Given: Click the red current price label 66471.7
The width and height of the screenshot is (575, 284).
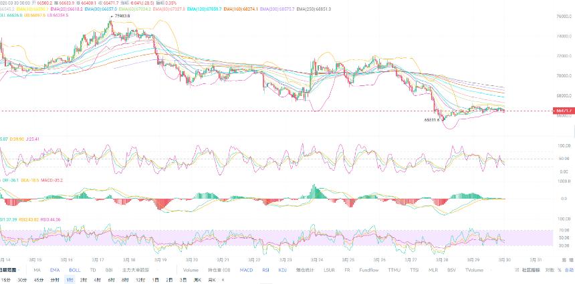Looking at the screenshot, I should tap(563, 111).
